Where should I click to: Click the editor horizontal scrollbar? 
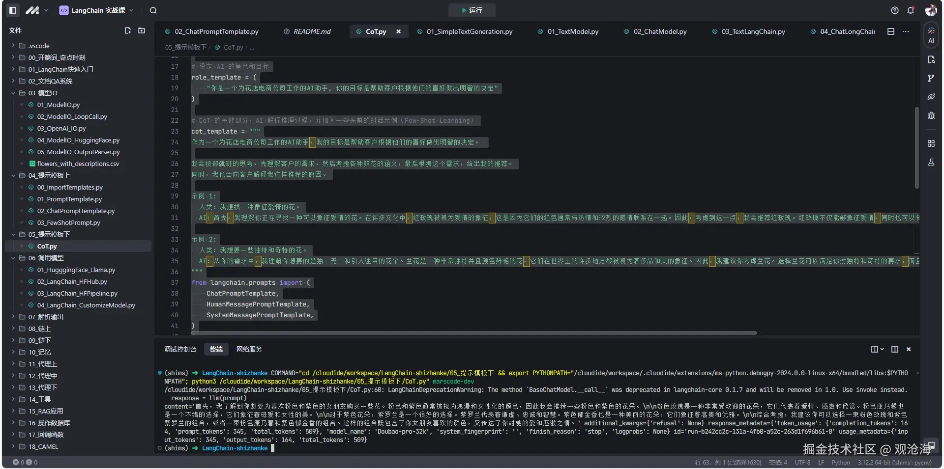point(472,333)
